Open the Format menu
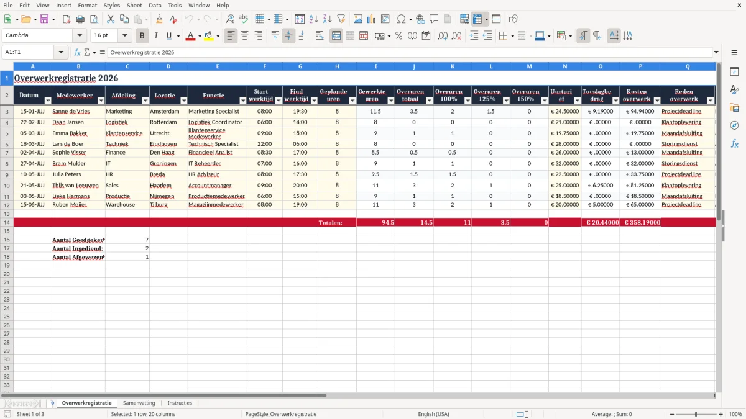Image resolution: width=746 pixels, height=419 pixels. [x=88, y=5]
